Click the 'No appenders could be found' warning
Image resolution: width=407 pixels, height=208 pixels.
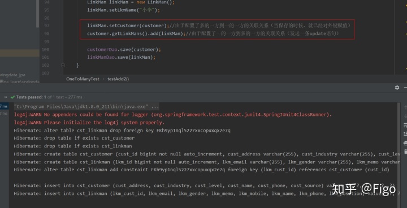click(x=173, y=115)
